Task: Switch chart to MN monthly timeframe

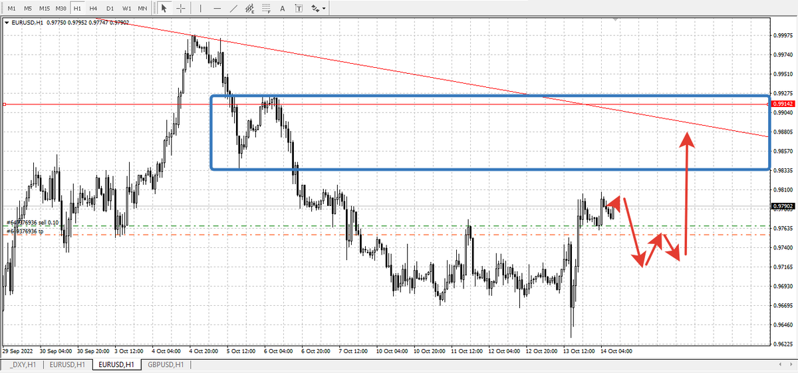Action: [x=143, y=9]
